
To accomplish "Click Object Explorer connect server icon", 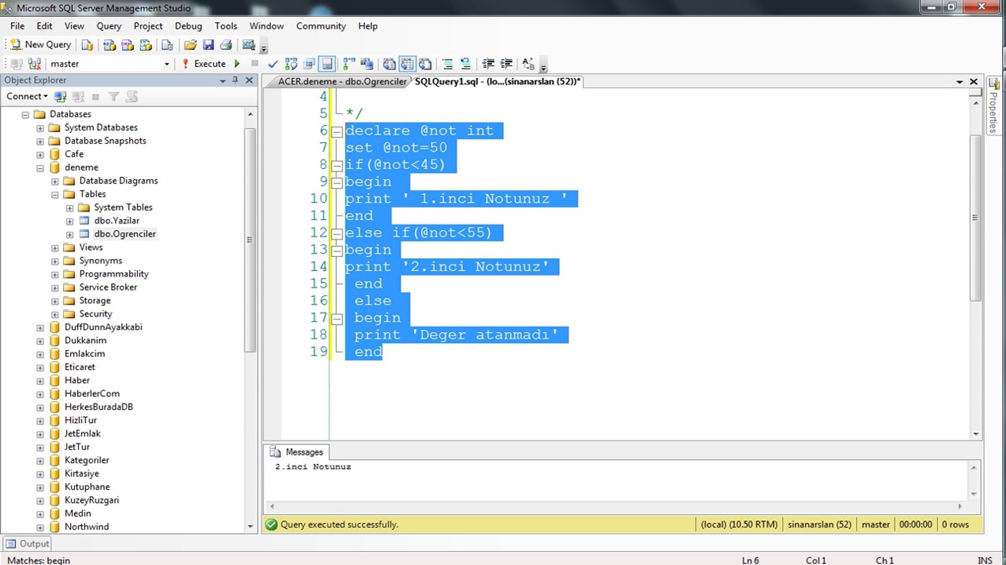I will coord(60,96).
